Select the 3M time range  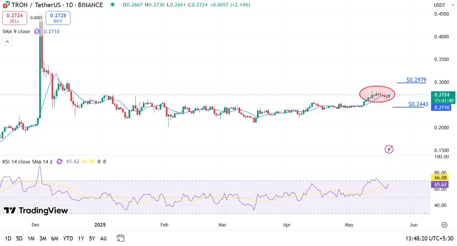[43, 238]
